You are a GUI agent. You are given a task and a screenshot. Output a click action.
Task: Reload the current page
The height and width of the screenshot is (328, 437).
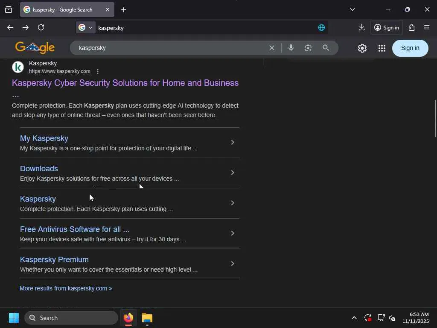41,27
